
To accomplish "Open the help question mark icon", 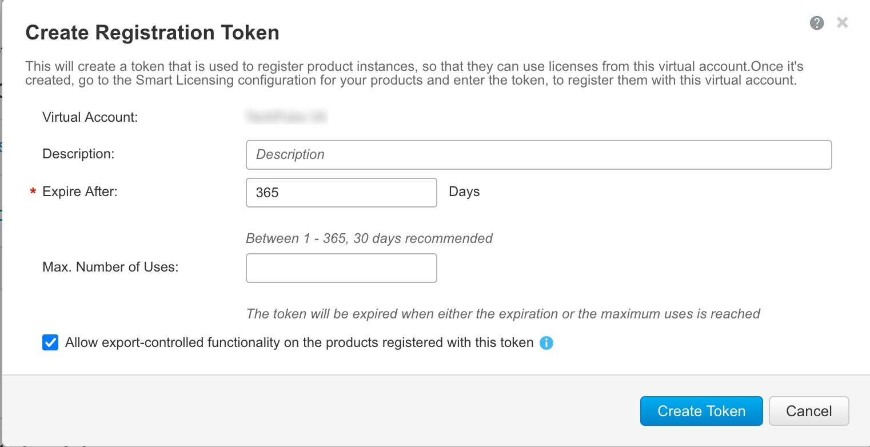I will 817,23.
